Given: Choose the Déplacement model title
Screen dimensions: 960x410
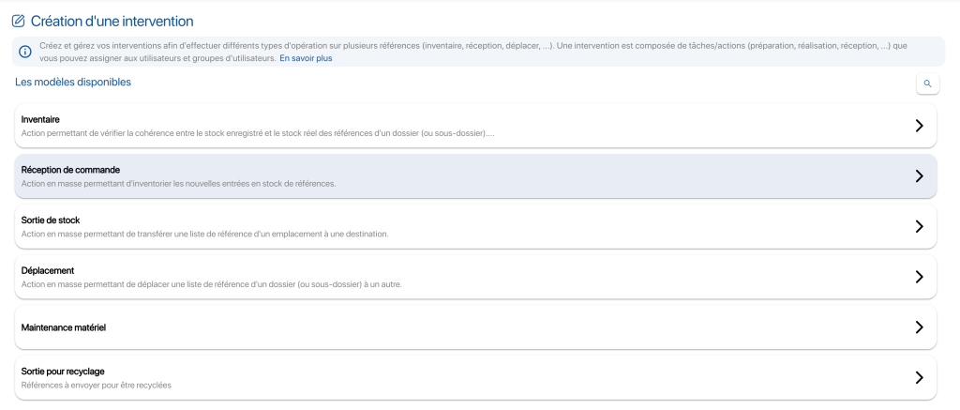Looking at the screenshot, I should [x=47, y=270].
